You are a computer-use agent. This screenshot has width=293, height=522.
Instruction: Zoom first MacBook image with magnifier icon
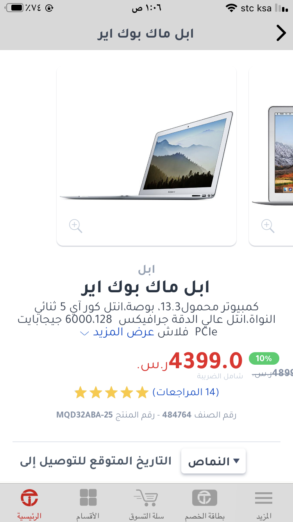[75, 226]
